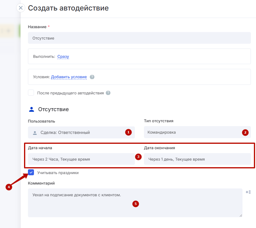Open insert-variable icon next to comment box
This screenshot has height=228, width=256.
coord(248,192)
